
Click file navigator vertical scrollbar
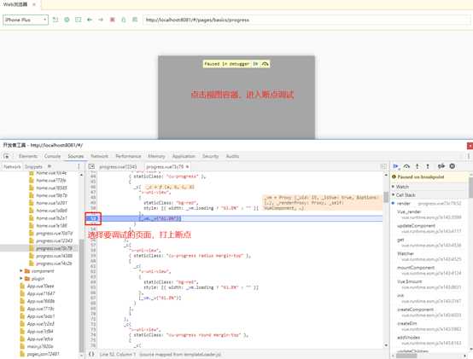pyautogui.click(x=81, y=295)
